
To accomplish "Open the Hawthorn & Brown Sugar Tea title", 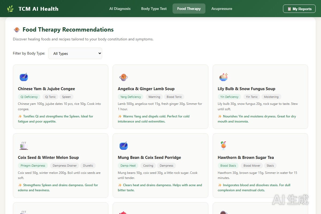I will 246,158.
